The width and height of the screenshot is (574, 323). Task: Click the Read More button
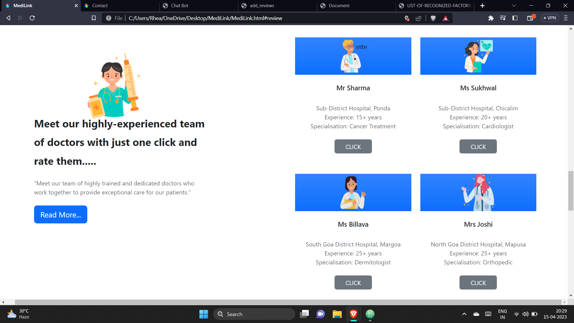60,214
